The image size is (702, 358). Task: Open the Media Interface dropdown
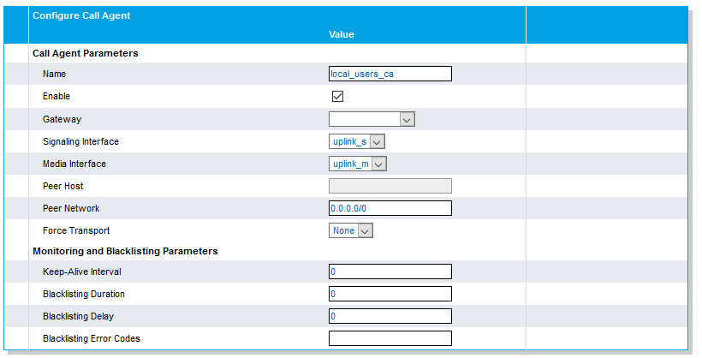pos(357,164)
